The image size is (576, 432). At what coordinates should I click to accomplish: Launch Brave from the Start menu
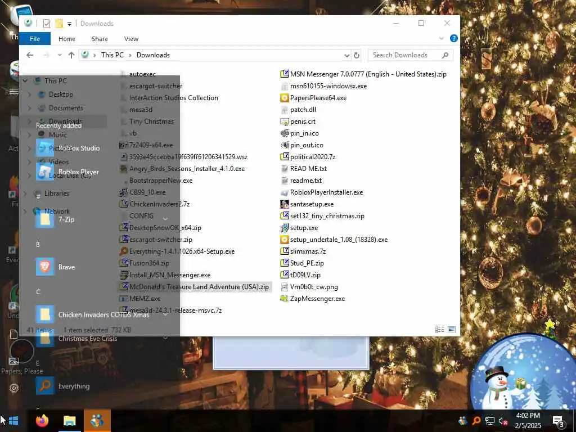pyautogui.click(x=56, y=267)
